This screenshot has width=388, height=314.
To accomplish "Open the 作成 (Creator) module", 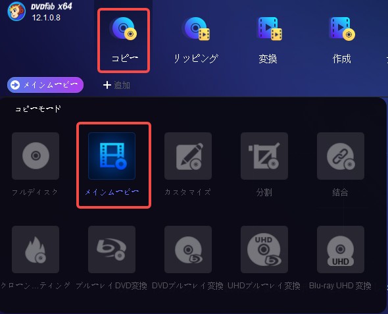I will (342, 39).
